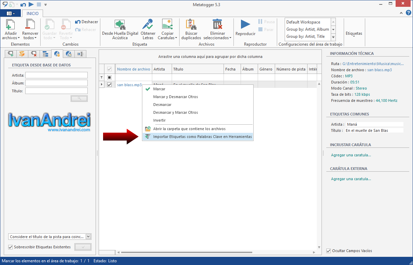Click Agregar una caratula under Carátula Externa
Image resolution: width=413 pixels, height=265 pixels.
pyautogui.click(x=351, y=179)
